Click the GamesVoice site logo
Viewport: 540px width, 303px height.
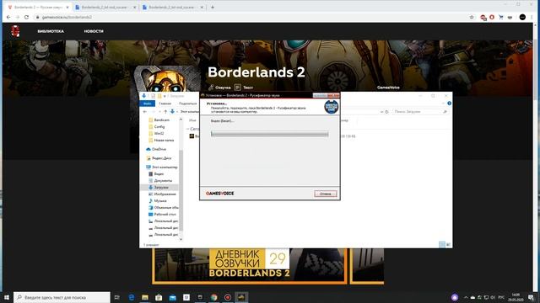15,31
